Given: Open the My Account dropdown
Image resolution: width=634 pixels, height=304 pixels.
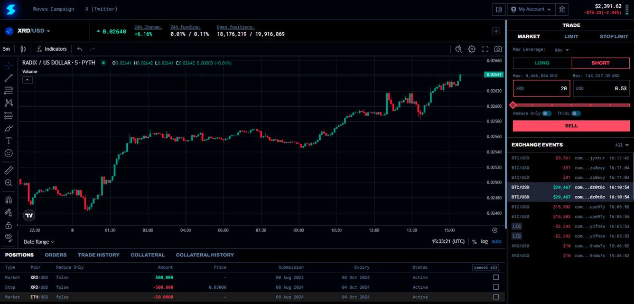Looking at the screenshot, I should coord(530,9).
